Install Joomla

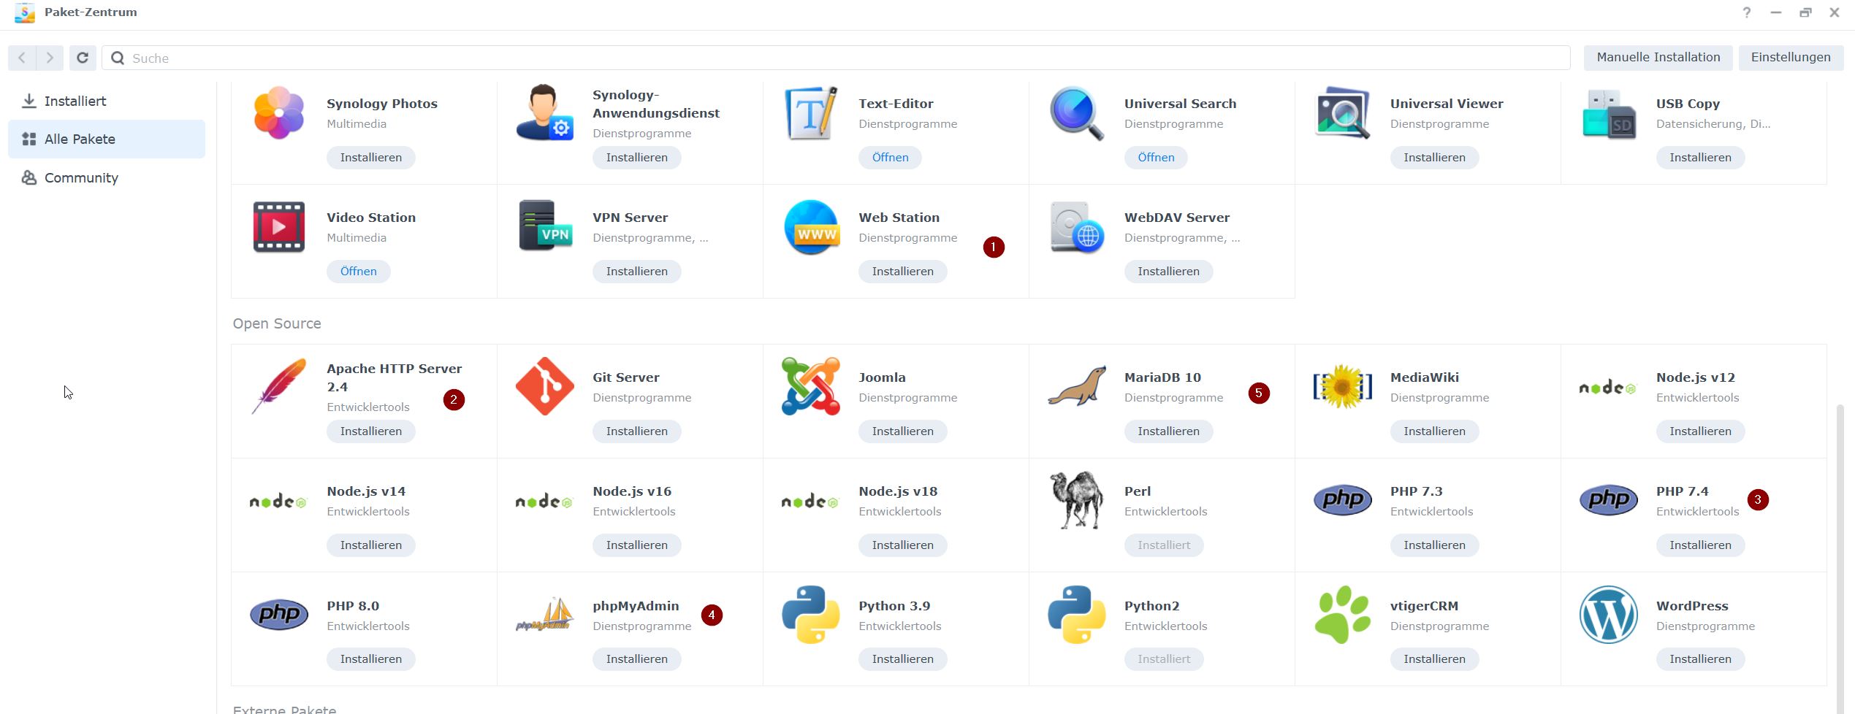pyautogui.click(x=903, y=431)
